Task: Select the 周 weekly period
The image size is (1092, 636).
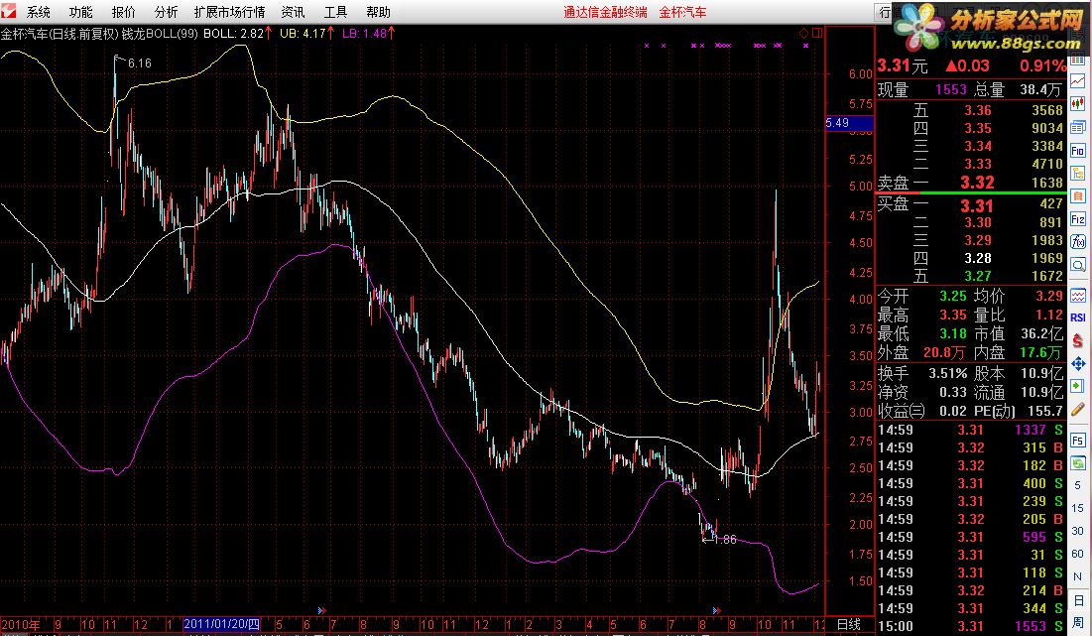Action: pos(1077,623)
